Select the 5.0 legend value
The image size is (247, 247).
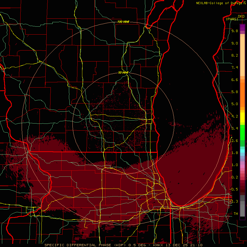235,104
